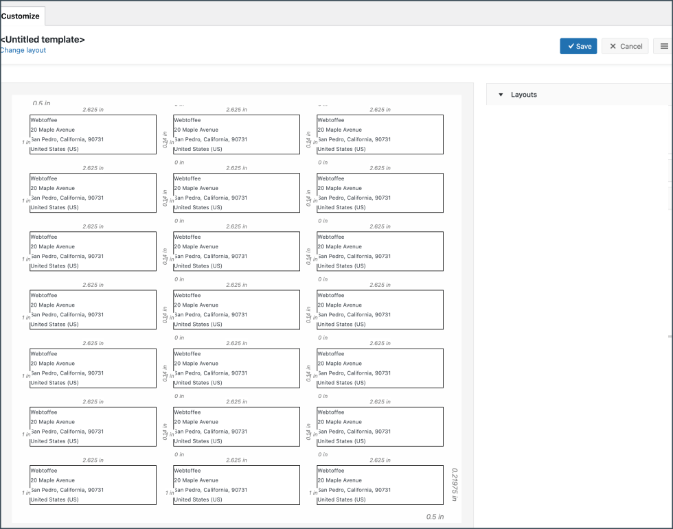
Task: Open the hamburger menu beside Cancel
Action: 663,46
